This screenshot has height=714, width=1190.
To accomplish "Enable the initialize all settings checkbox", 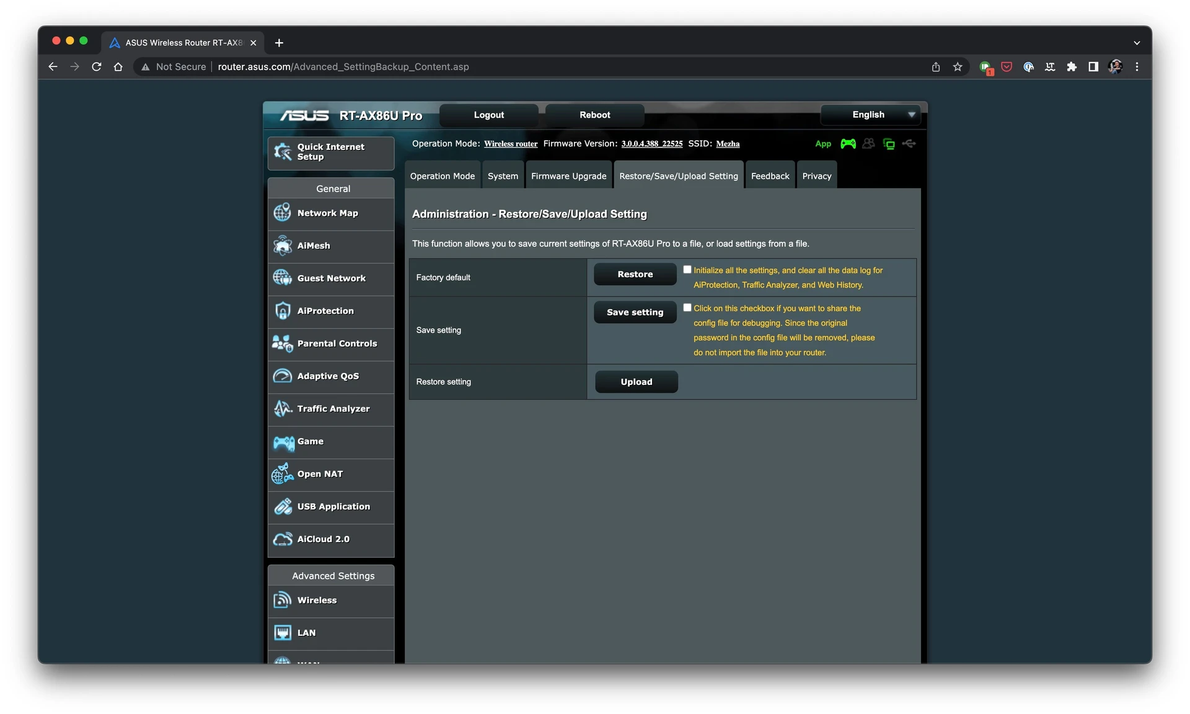I will (687, 270).
